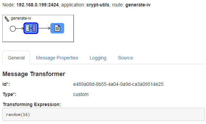Click the generate-iv route name in header
This screenshot has height=124, width=206.
[x=138, y=5]
